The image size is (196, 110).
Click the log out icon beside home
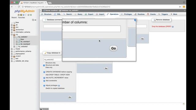21,15
